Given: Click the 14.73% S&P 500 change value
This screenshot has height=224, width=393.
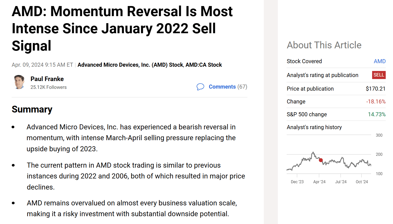Looking at the screenshot, I should [377, 115].
